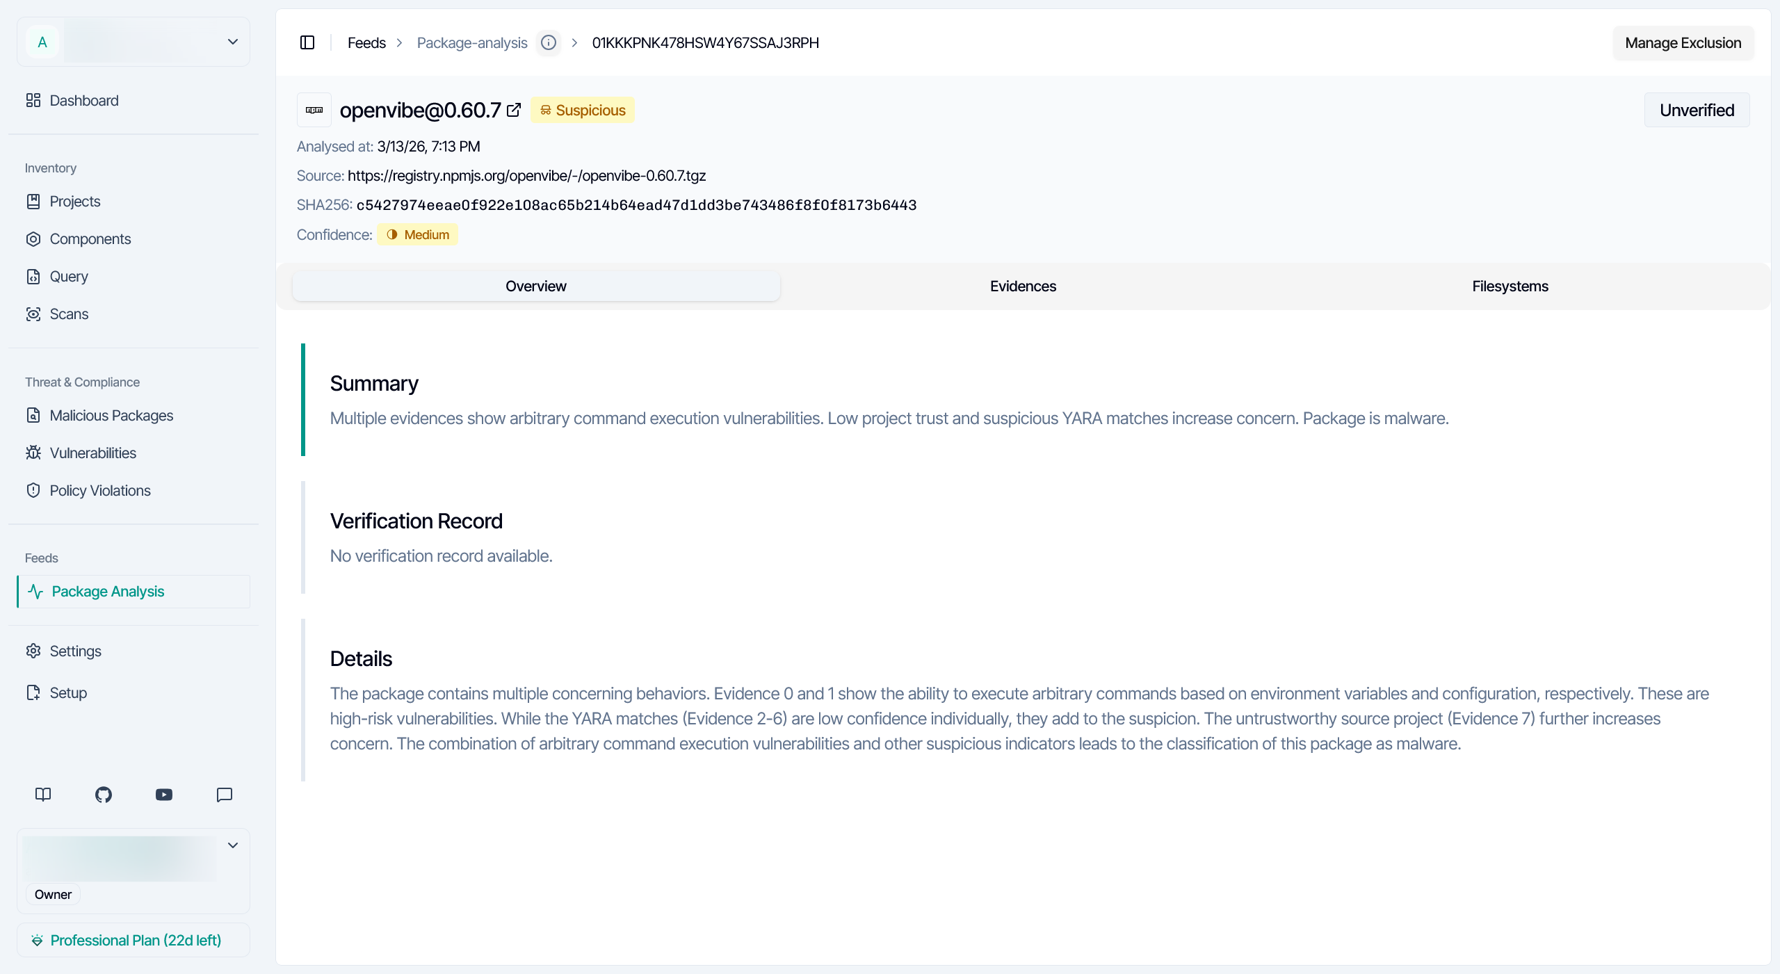Switch to the Filesystems tab
The height and width of the screenshot is (974, 1780).
[x=1509, y=286]
